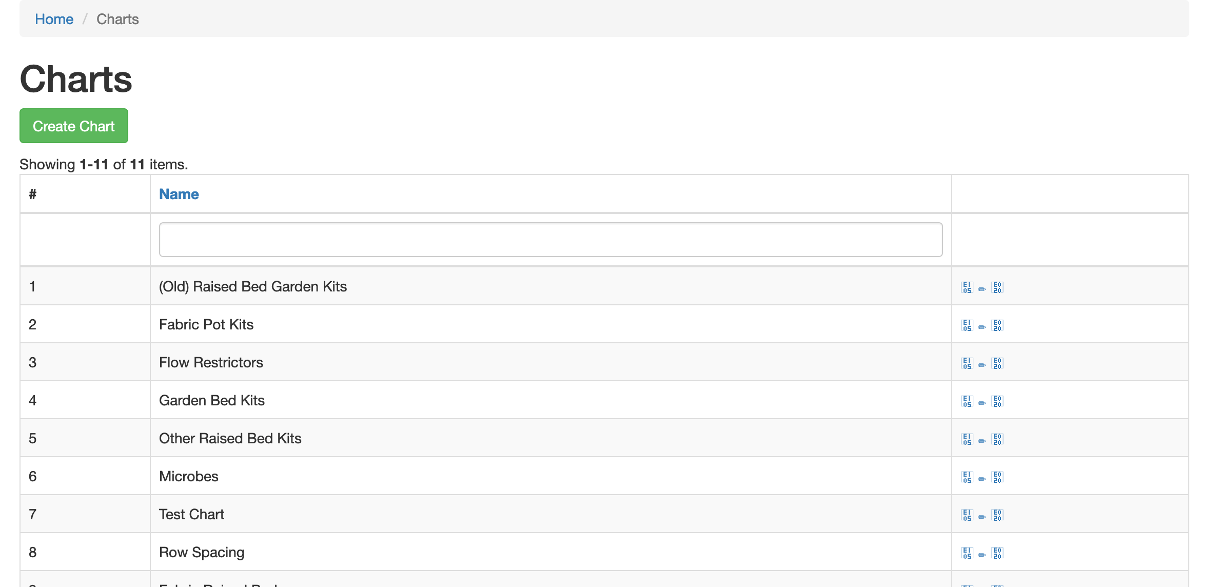Navigate to Home via the breadcrumb link

pos(54,19)
